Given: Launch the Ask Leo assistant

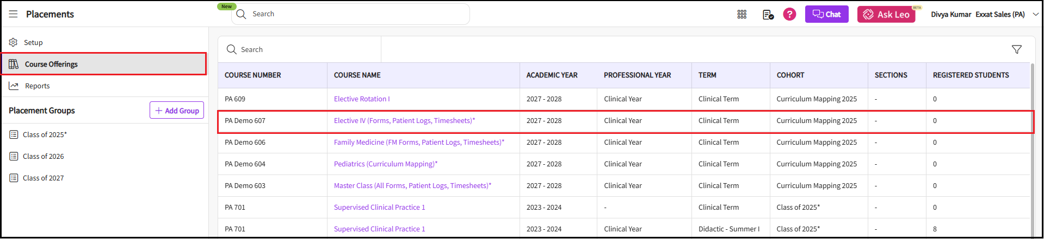Looking at the screenshot, I should [886, 15].
